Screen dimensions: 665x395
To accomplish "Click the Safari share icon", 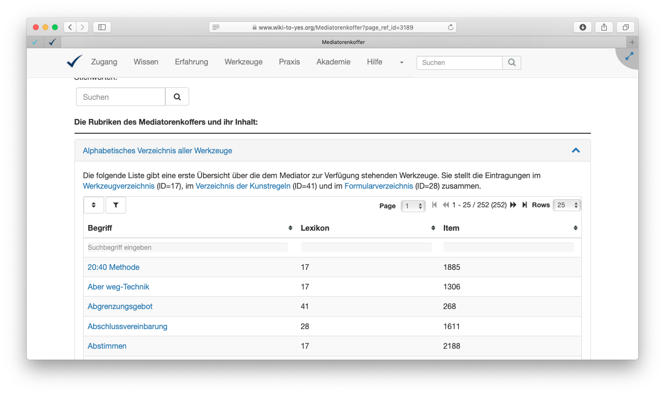I will tap(604, 27).
